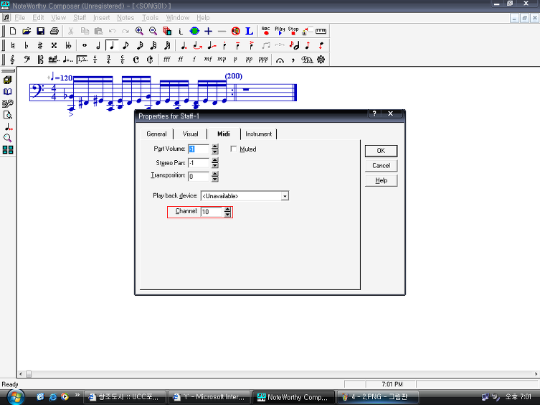Choose the quarter note duration
Viewport: 540px width, 405px height.
point(112,45)
